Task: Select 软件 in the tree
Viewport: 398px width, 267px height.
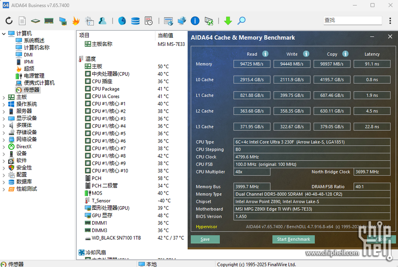Action: [22, 161]
